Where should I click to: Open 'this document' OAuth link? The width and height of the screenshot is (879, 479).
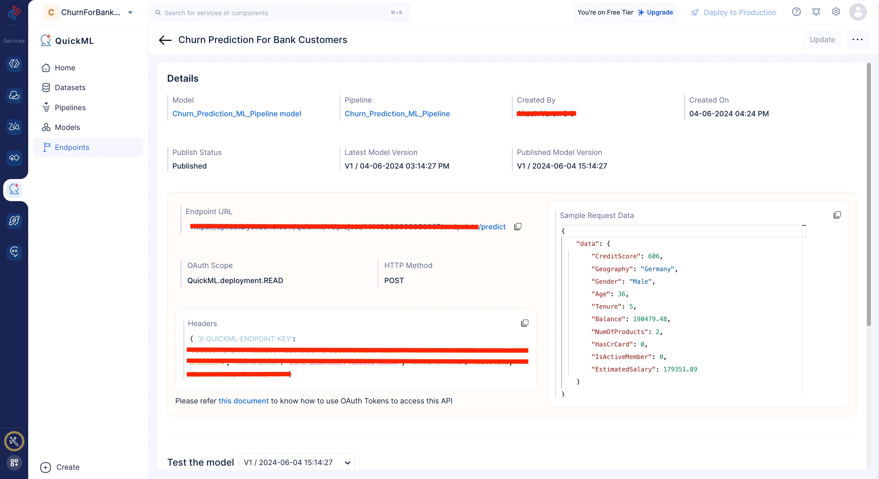click(243, 401)
